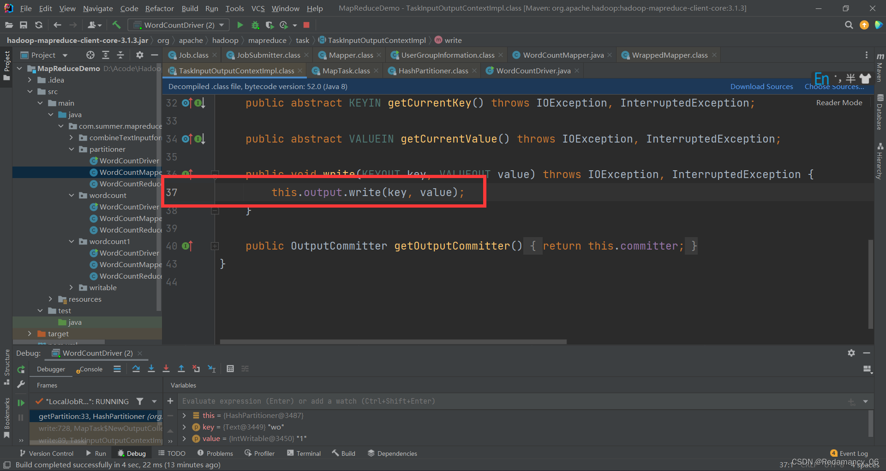The height and width of the screenshot is (471, 886).
Task: Collapse the src folder in project tree
Action: (30, 91)
